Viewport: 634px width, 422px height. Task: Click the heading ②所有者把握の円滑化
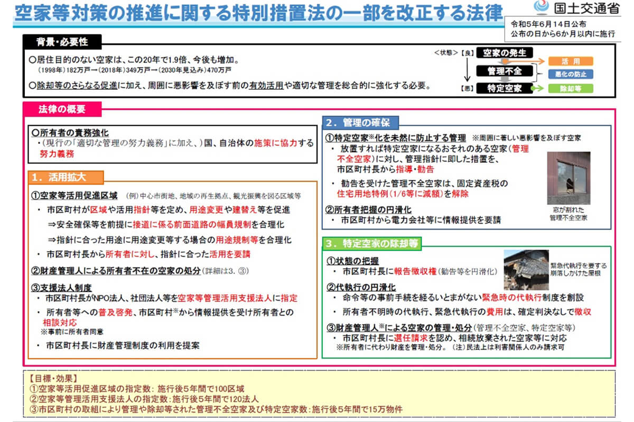(369, 209)
